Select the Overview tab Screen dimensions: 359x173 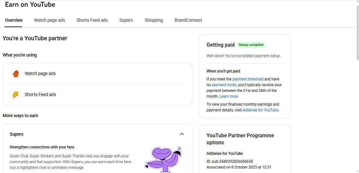[x=14, y=20]
